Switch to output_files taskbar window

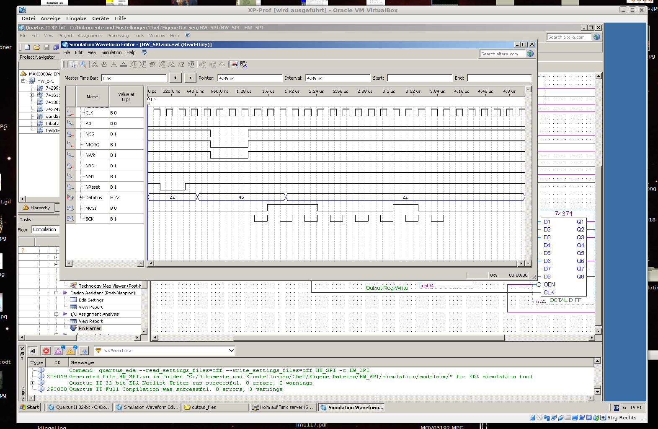[x=215, y=407]
